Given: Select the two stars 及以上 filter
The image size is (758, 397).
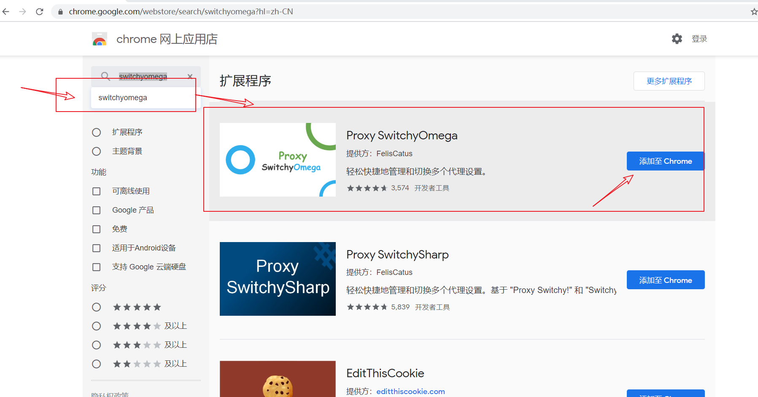Looking at the screenshot, I should click(96, 364).
